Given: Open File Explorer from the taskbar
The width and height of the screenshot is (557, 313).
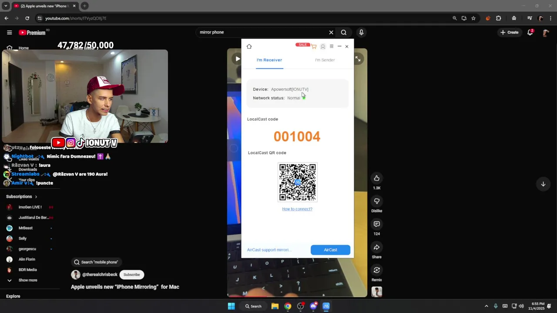Looking at the screenshot, I should coord(275,306).
